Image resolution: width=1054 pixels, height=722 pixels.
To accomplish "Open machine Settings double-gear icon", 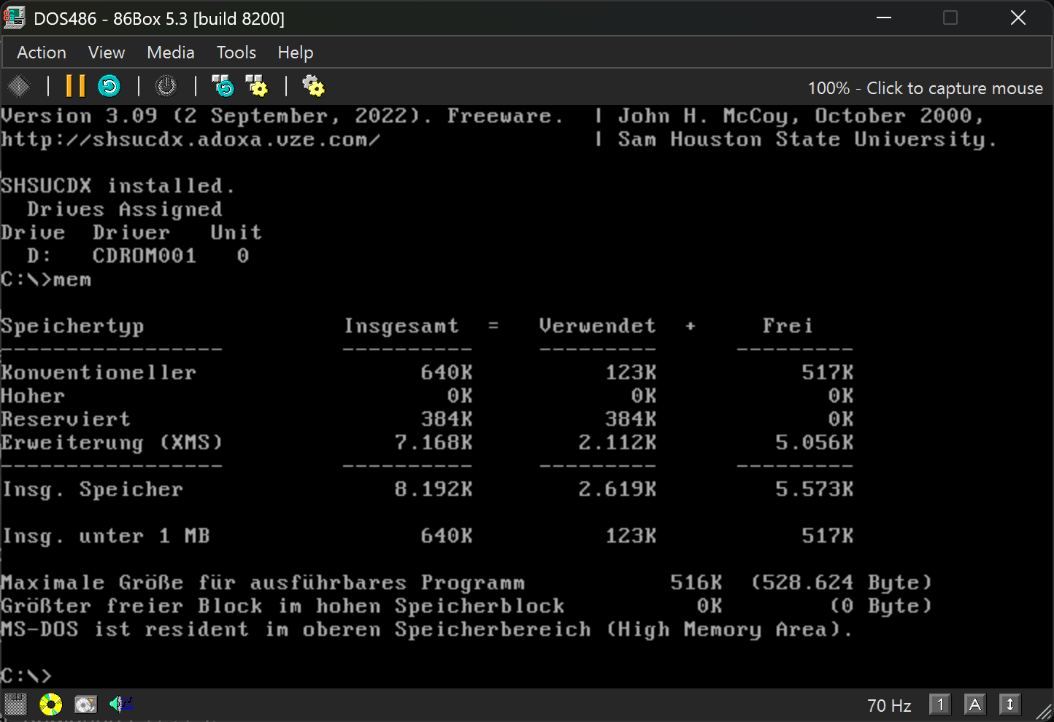I will (x=313, y=87).
